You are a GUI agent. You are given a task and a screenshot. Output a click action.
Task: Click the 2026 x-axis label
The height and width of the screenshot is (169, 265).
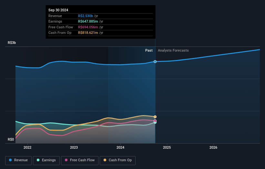[x=213, y=148]
